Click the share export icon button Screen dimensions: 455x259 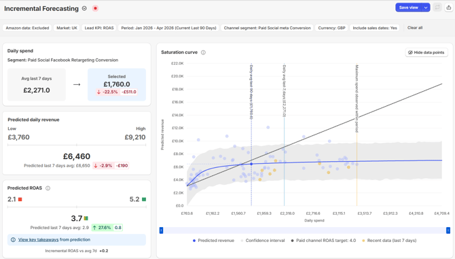[x=449, y=7]
